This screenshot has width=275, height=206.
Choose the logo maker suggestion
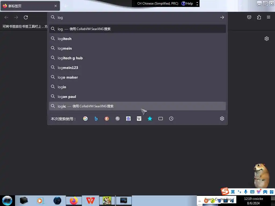coord(137,77)
